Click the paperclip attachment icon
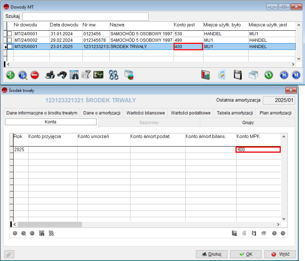305x261 pixels. (9, 254)
